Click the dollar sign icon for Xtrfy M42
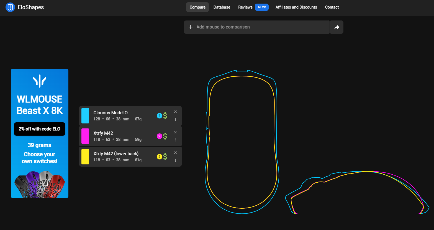434x230 pixels. pos(165,136)
